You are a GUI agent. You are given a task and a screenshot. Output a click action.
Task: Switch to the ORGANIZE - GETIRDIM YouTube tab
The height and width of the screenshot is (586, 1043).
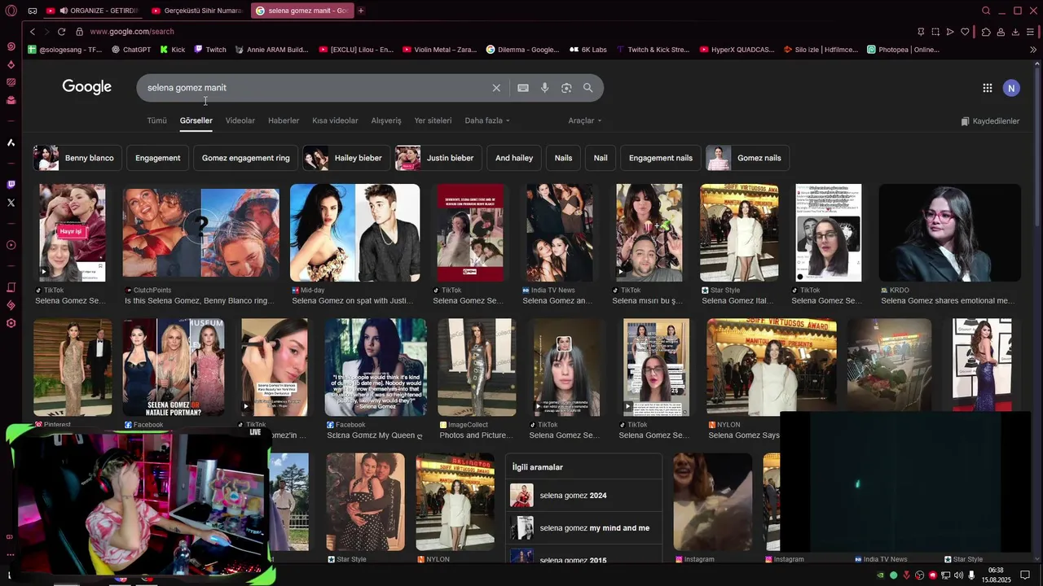[x=92, y=11]
